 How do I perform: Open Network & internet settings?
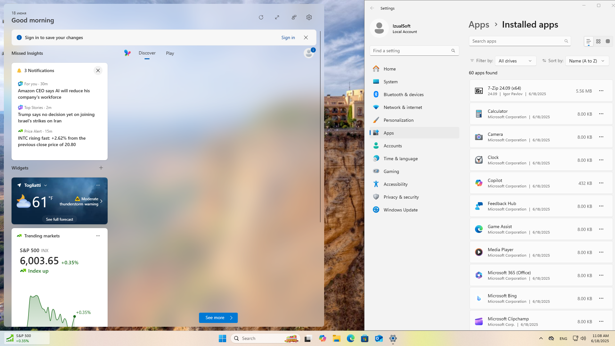tap(414, 107)
